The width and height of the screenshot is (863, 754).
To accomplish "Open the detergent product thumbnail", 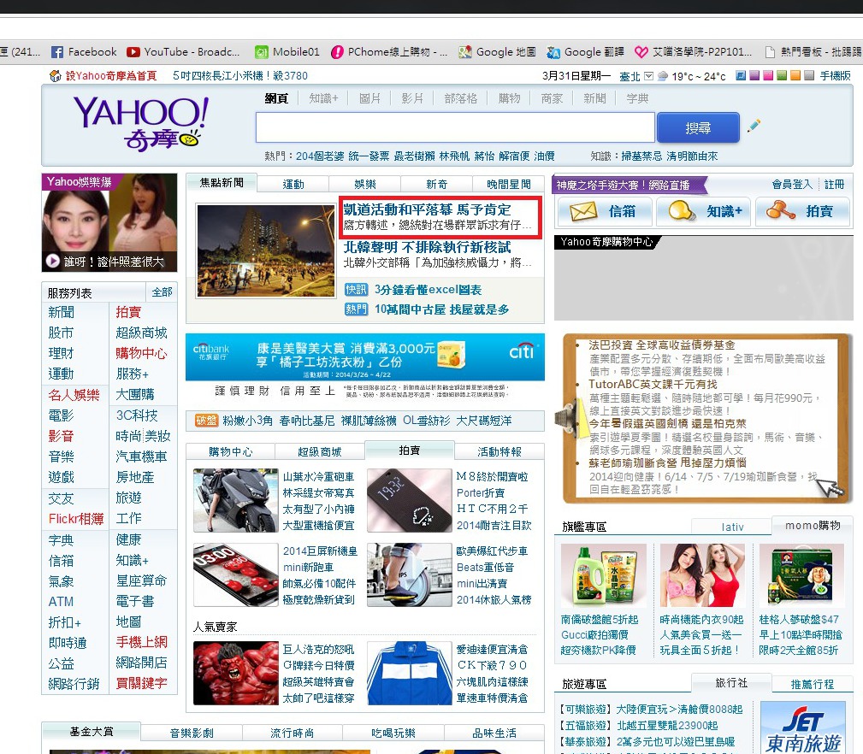I will pyautogui.click(x=604, y=575).
